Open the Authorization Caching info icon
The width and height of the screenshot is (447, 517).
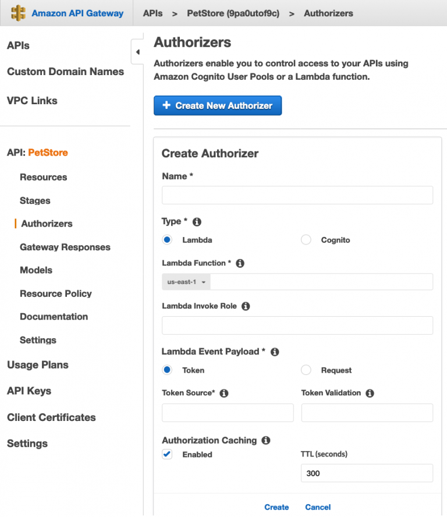[x=266, y=440]
